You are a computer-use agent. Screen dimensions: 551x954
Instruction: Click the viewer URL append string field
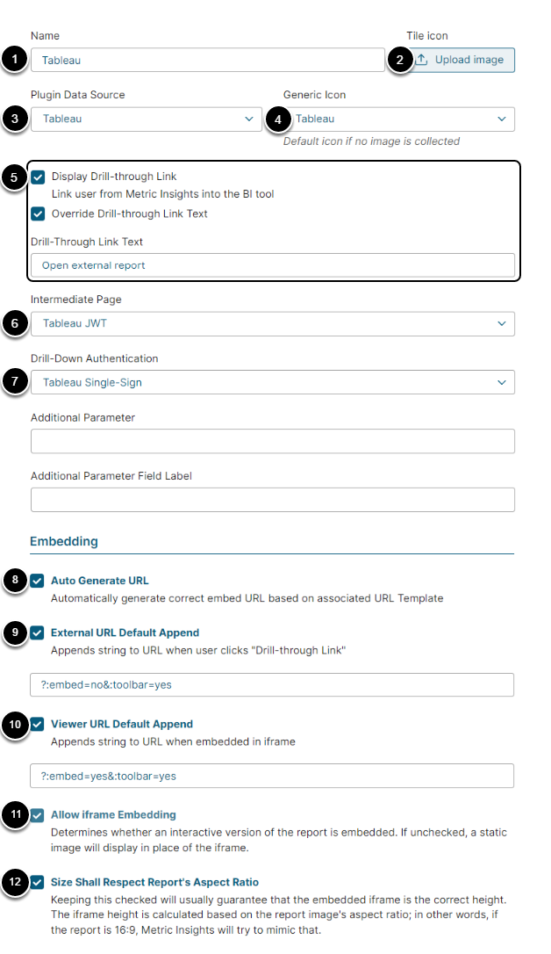(272, 776)
